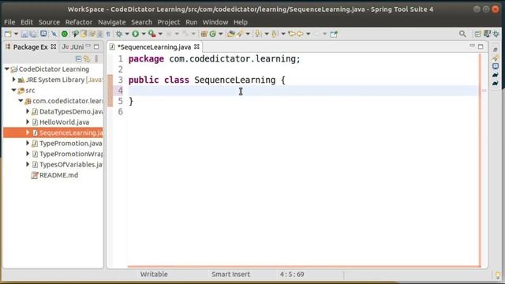Click the Open Perspective icon
The image size is (505, 284).
pos(477,34)
